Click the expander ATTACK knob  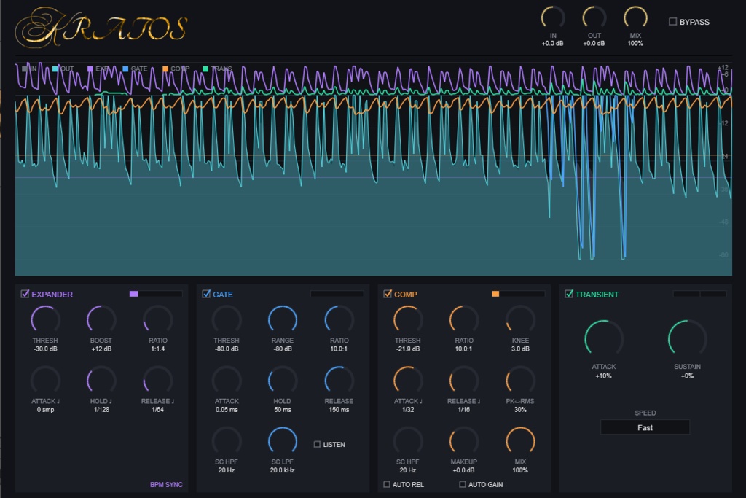[45, 381]
